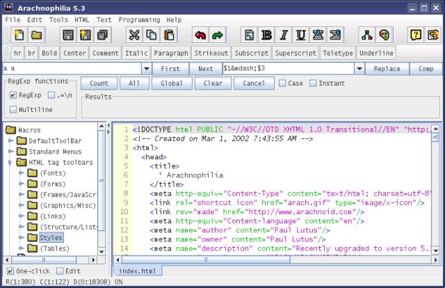Cut selection with scissors icon
Viewport: 445px width, 288px height.
pos(134,35)
